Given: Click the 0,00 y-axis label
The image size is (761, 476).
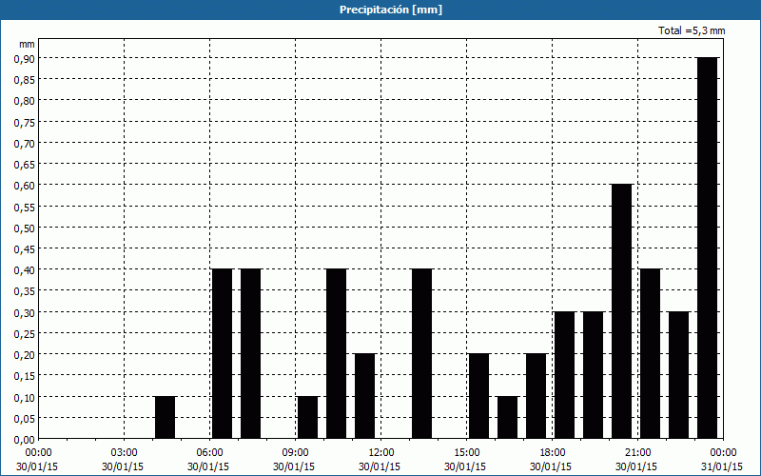Looking at the screenshot, I should click(x=25, y=440).
